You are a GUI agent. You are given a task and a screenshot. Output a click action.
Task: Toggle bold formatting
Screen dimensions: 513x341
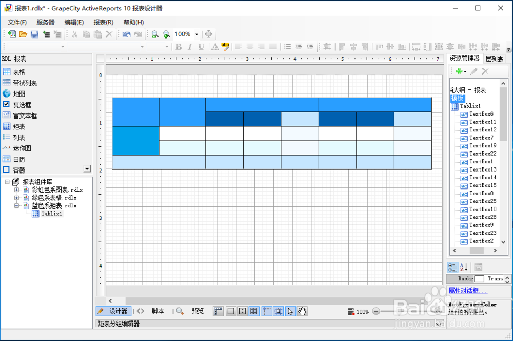coord(179,47)
